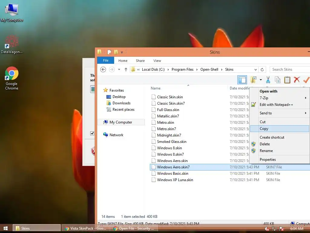310x233 pixels.
Task: Select the Classic Skin.skin file icon
Action: [153, 97]
